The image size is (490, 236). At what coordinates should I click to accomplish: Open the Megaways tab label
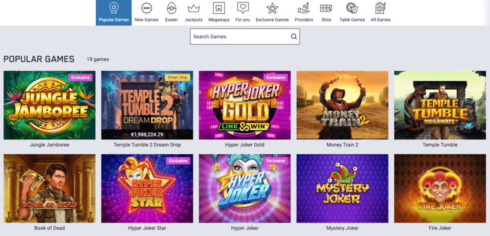219,20
